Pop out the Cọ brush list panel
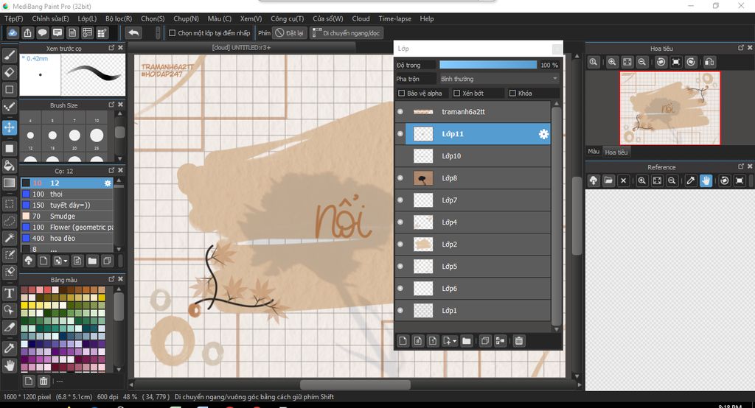755x408 pixels. click(x=111, y=170)
